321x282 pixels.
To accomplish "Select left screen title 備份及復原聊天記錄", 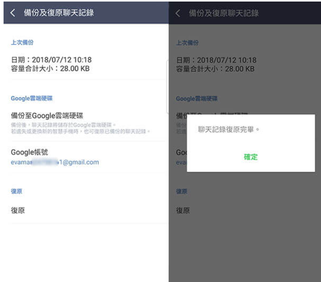I will (x=59, y=12).
